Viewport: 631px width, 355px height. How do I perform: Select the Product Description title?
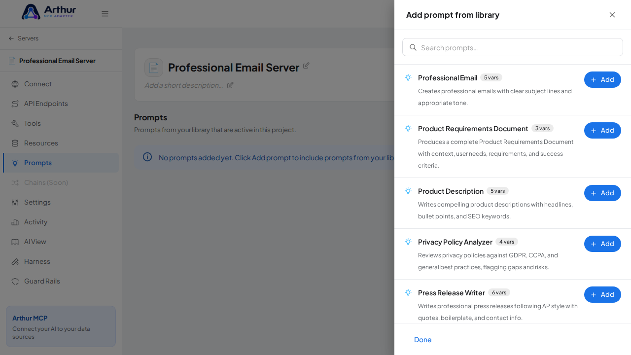(451, 191)
